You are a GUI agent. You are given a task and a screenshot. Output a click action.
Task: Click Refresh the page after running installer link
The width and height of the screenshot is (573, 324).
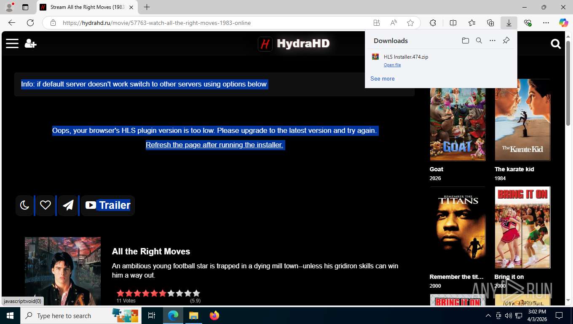click(x=214, y=145)
